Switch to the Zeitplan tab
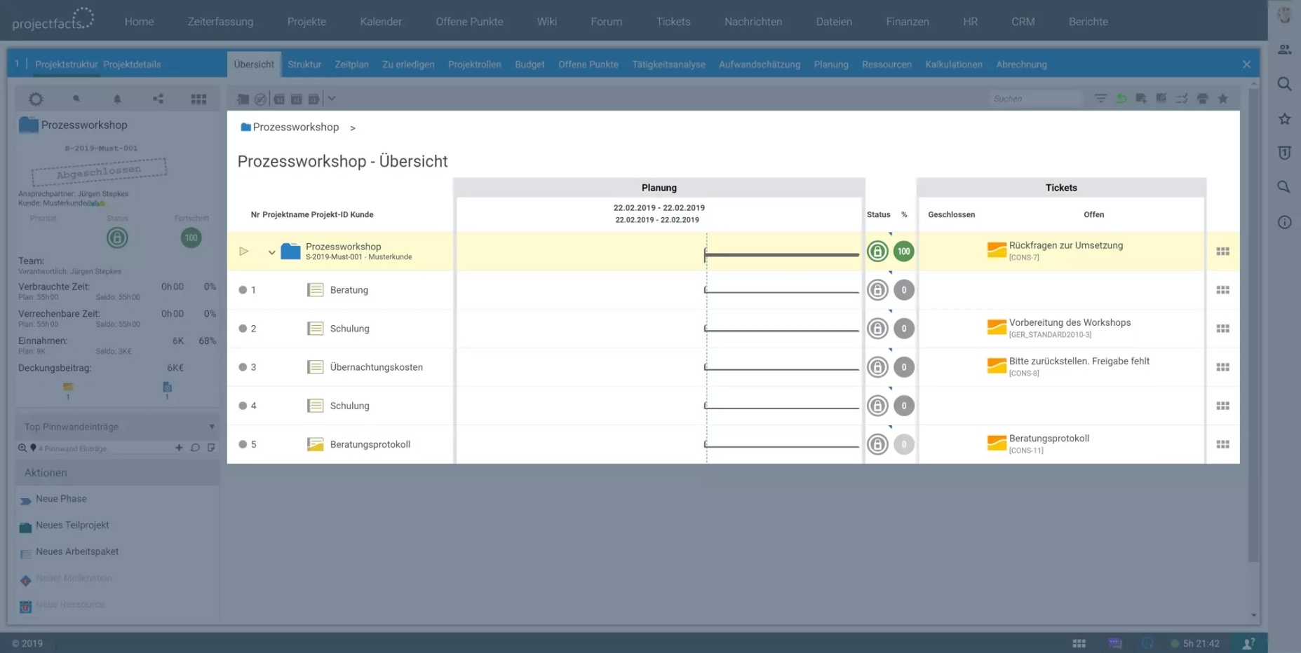Image resolution: width=1301 pixels, height=653 pixels. coord(351,64)
